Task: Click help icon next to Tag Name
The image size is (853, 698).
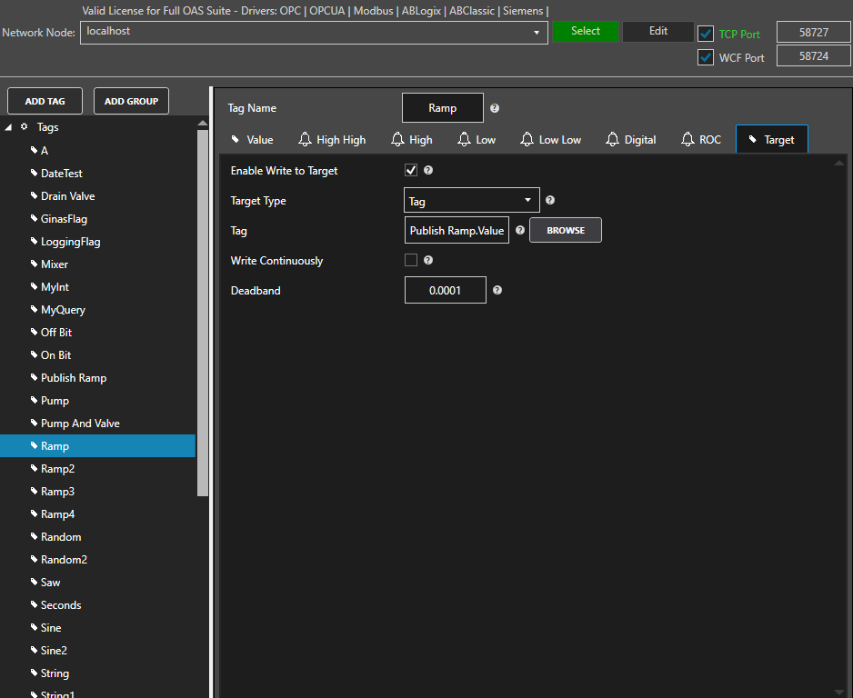Action: 495,108
